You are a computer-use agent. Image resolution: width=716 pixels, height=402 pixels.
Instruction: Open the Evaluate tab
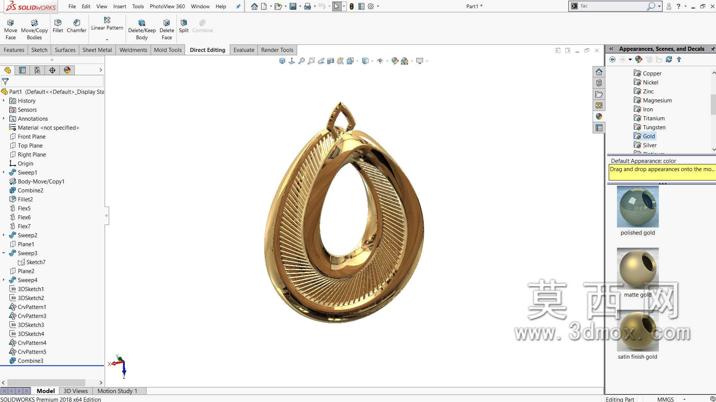(244, 50)
